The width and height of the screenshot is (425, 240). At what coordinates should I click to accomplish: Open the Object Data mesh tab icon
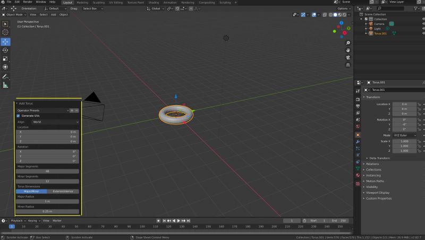(x=358, y=168)
